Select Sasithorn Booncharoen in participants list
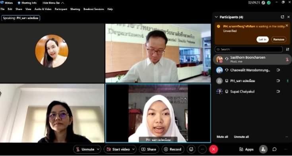292x156 pixels. (x=252, y=59)
